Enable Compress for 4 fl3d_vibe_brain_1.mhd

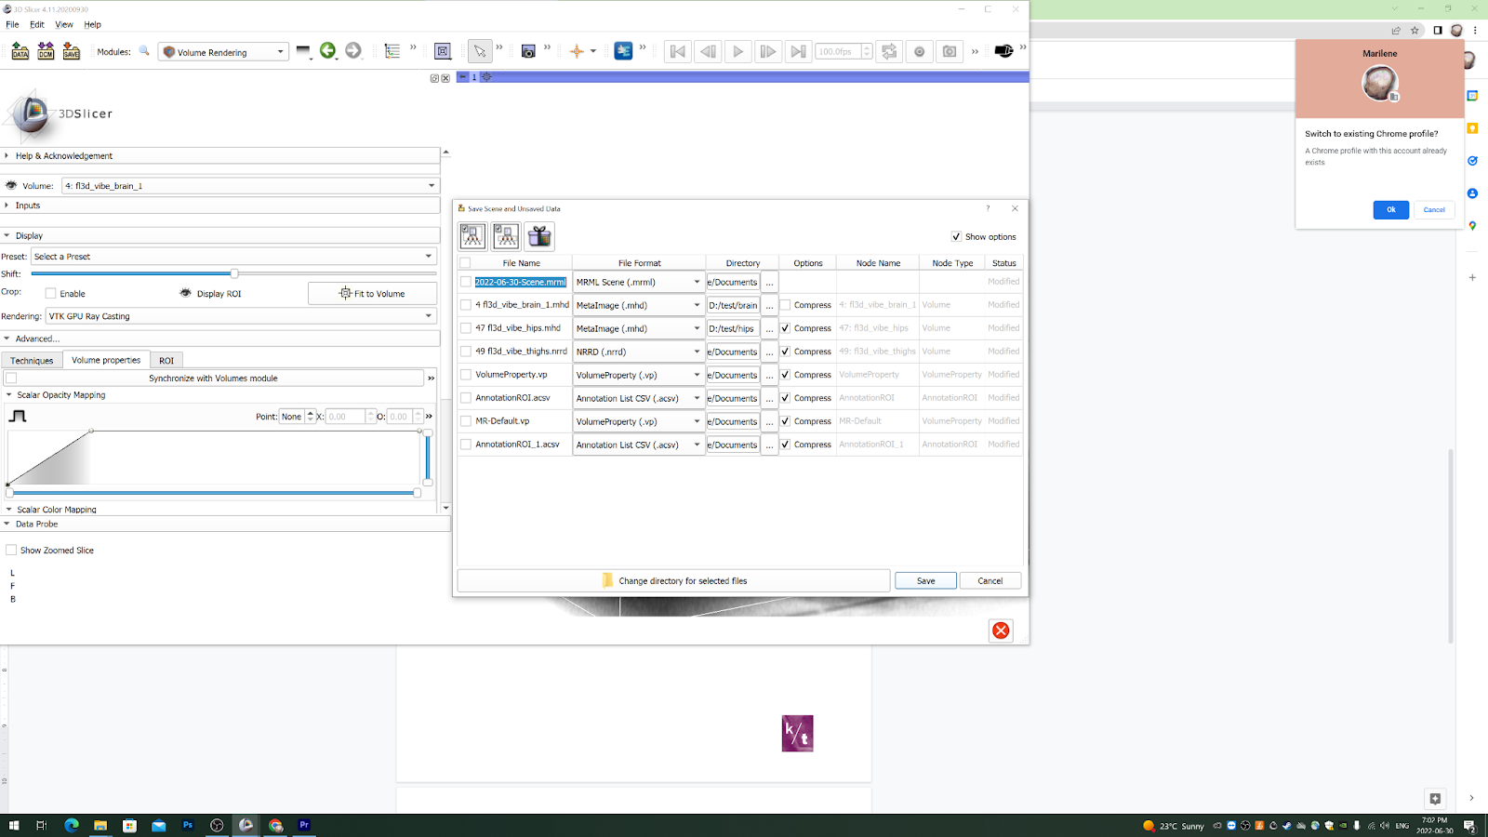point(786,305)
